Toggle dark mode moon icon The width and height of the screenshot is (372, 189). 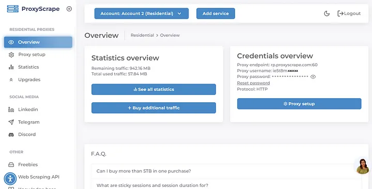pyautogui.click(x=327, y=13)
